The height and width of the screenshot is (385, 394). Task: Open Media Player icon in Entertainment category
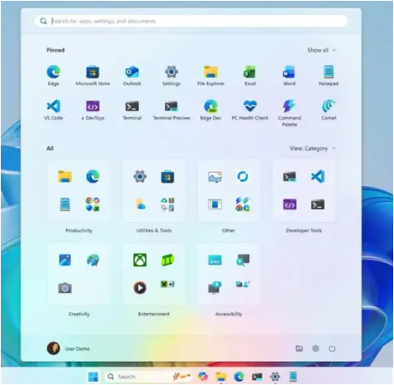140,288
